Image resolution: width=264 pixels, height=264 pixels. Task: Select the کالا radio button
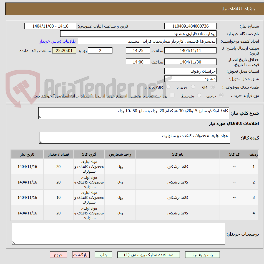coord(213,87)
